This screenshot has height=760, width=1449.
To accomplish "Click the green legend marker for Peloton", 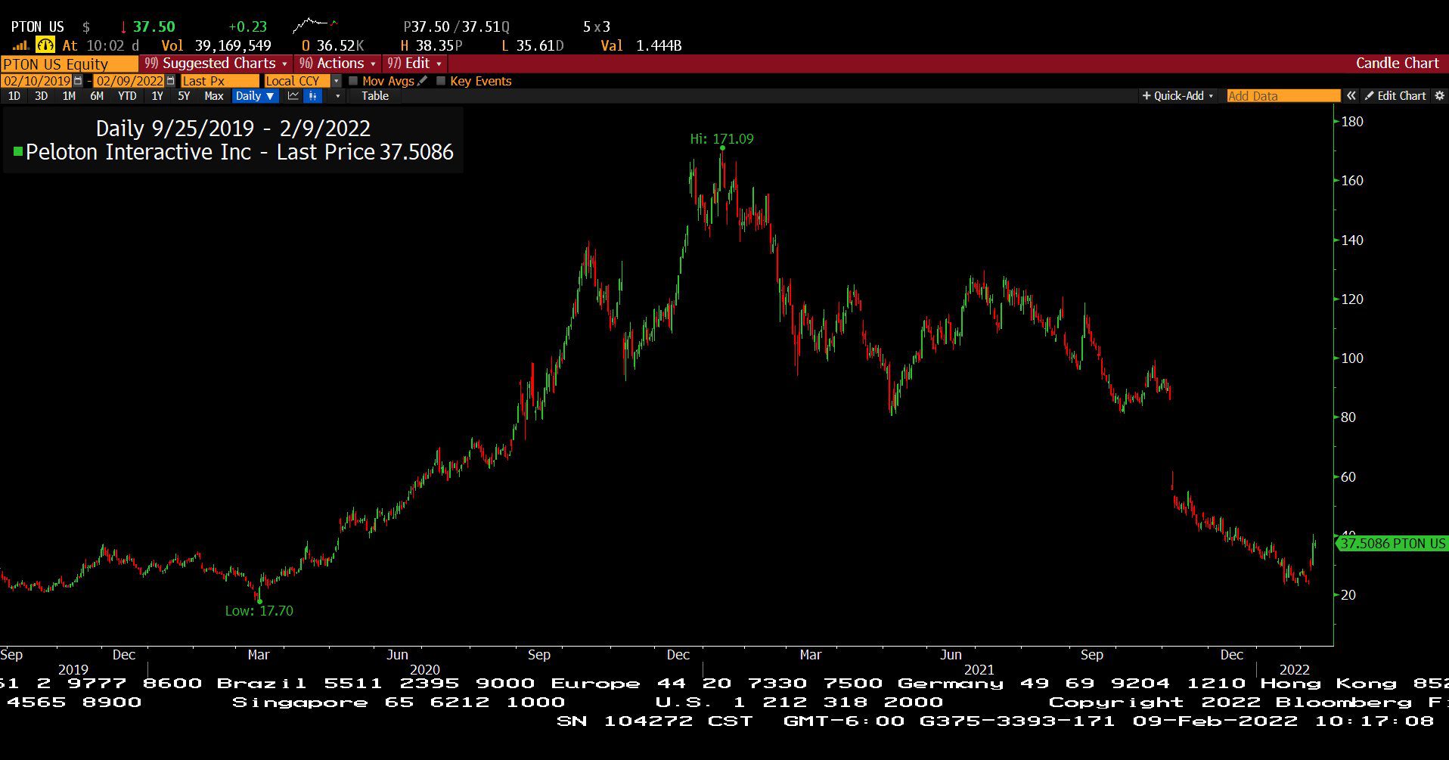I will (x=18, y=152).
